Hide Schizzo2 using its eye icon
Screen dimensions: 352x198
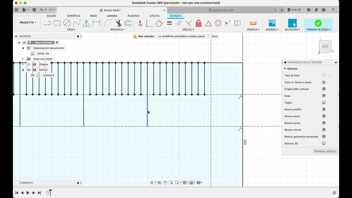click(x=33, y=75)
